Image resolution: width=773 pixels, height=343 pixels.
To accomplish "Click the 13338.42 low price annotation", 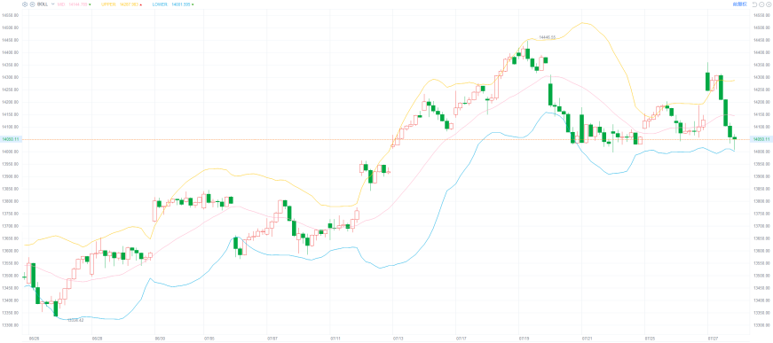I will click(x=75, y=320).
